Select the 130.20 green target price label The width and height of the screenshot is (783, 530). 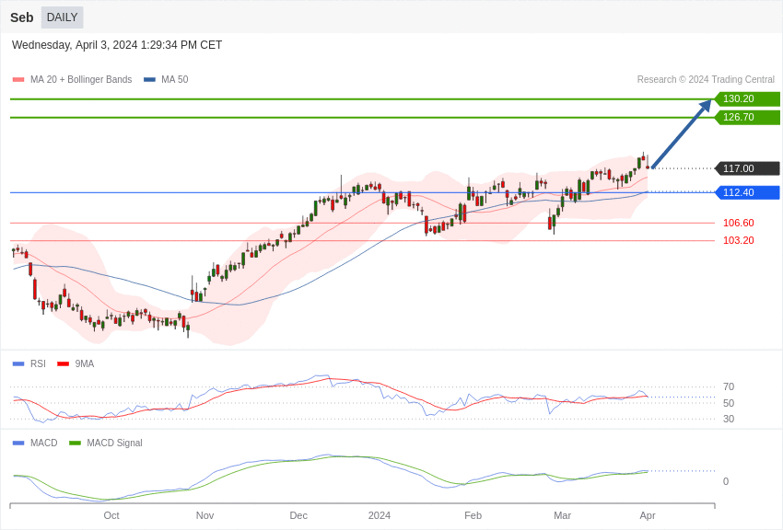tap(747, 98)
